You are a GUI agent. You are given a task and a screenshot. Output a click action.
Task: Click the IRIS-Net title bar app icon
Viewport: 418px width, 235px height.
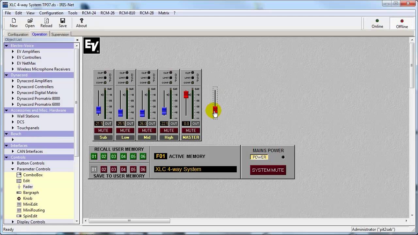(5, 5)
